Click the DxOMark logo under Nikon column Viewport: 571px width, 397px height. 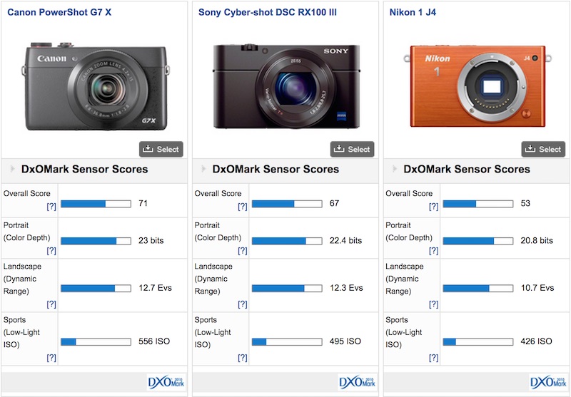pos(548,382)
